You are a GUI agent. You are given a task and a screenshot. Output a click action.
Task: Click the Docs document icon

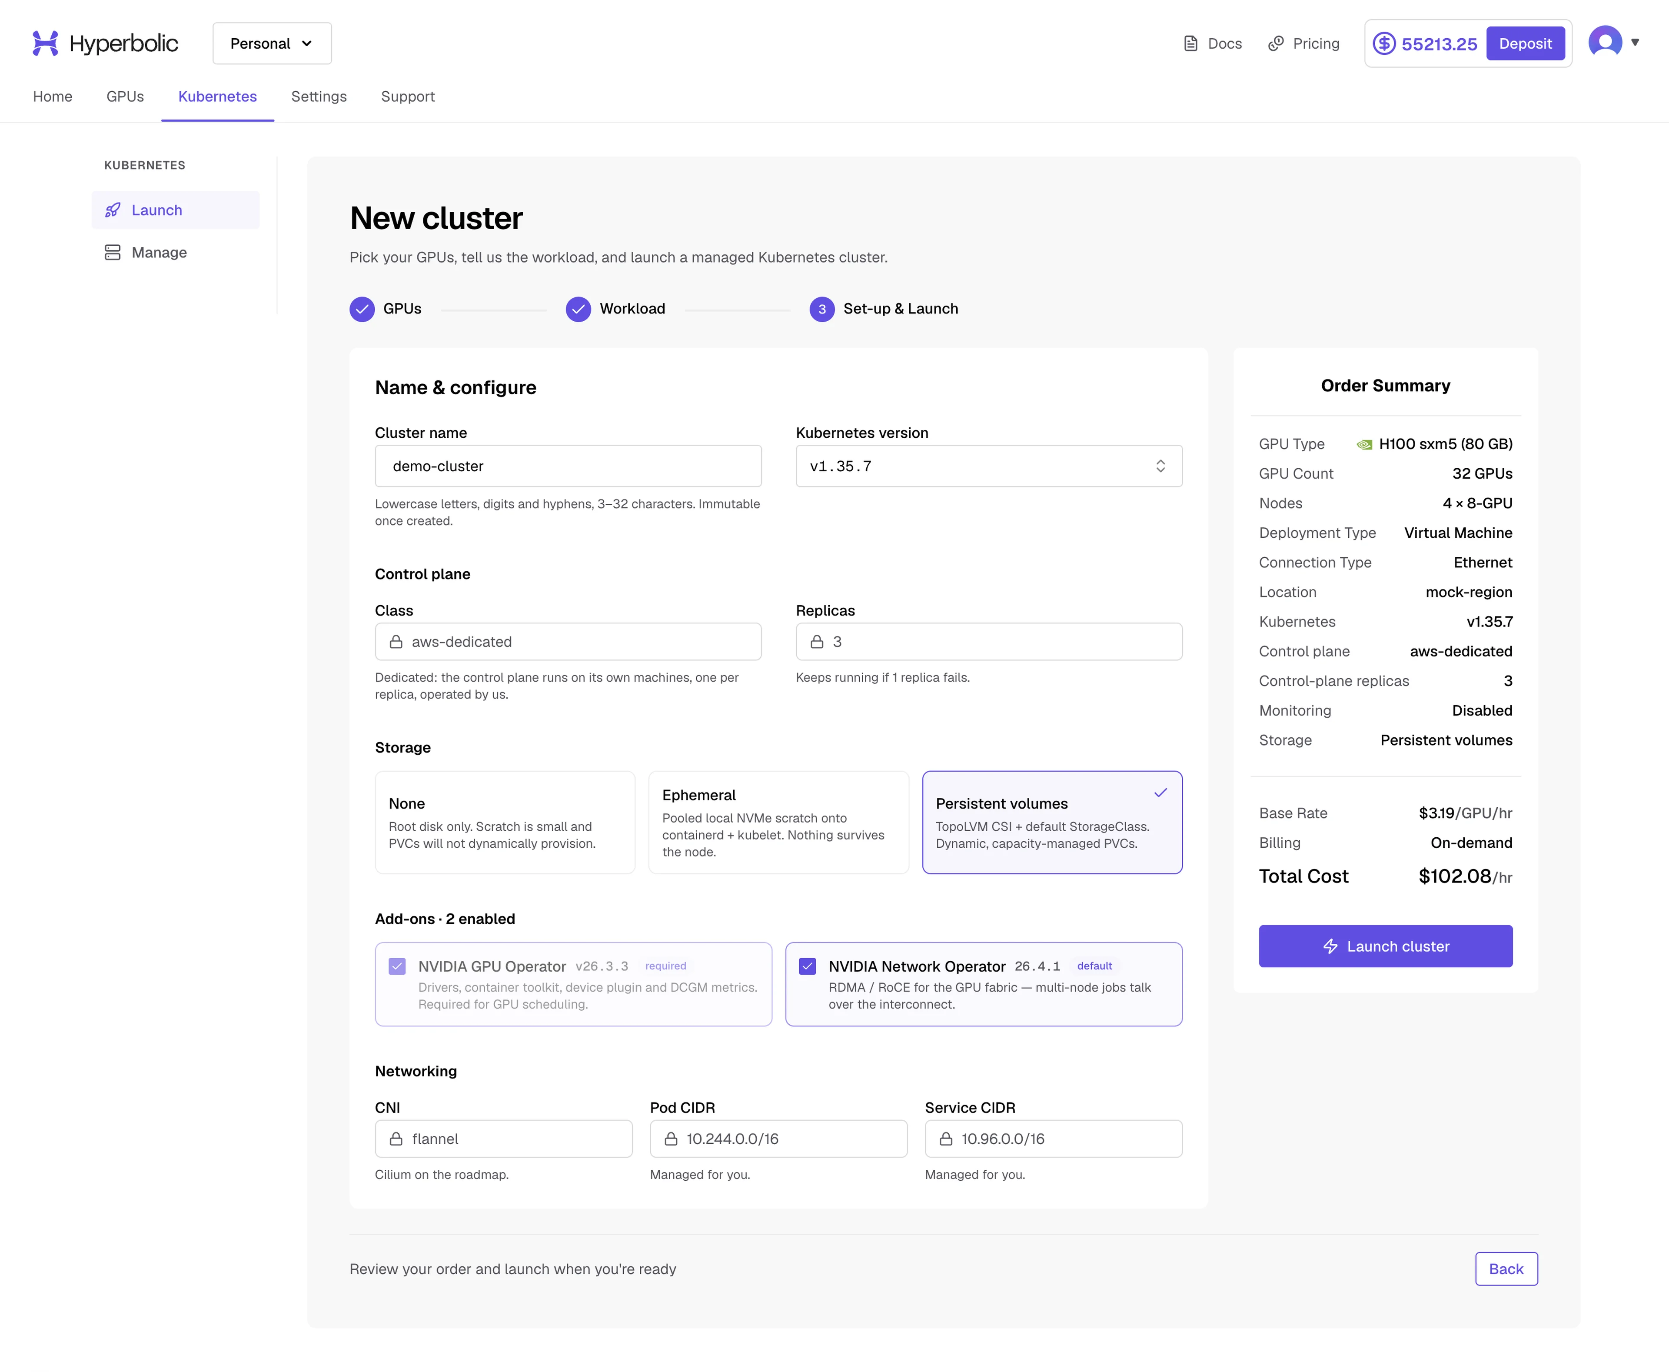coord(1191,43)
